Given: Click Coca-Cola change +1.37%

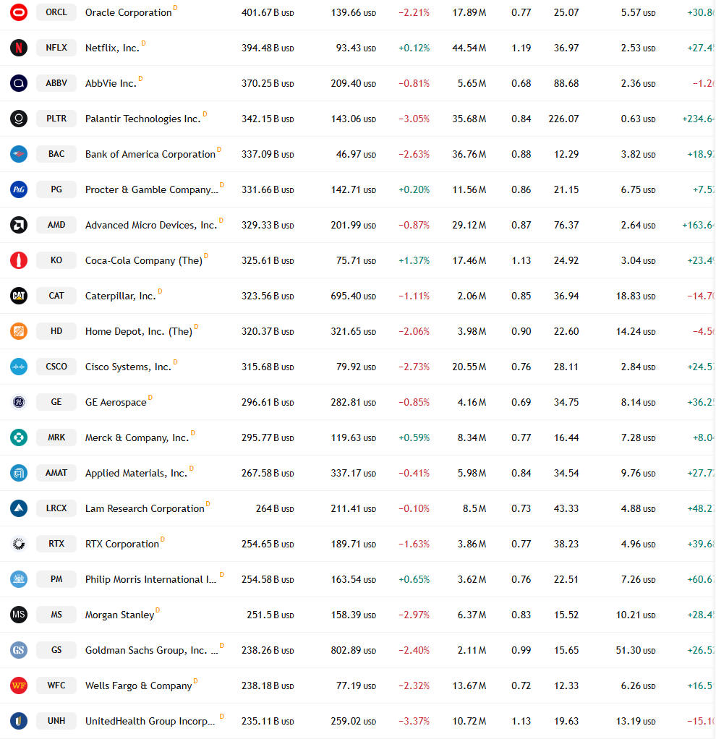Looking at the screenshot, I should pos(414,260).
